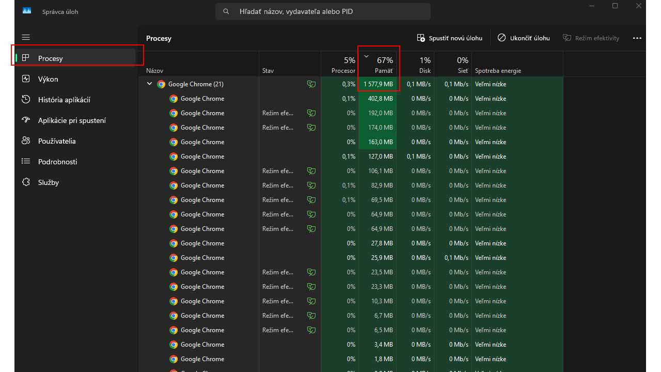Sort by the Sieť column header

tap(453, 64)
